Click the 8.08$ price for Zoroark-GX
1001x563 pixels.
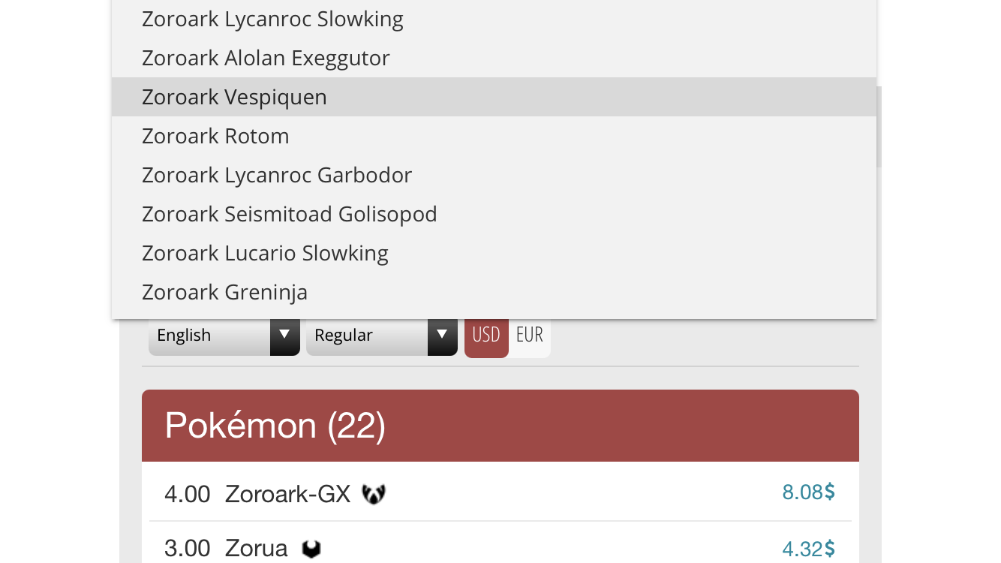pos(808,492)
